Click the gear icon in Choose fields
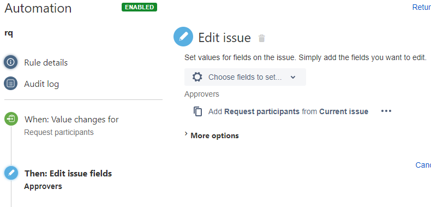Image resolution: width=431 pixels, height=207 pixels. (x=197, y=77)
